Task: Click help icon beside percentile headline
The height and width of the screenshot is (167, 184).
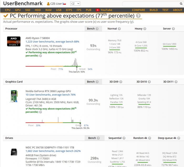Action: tap(138, 16)
